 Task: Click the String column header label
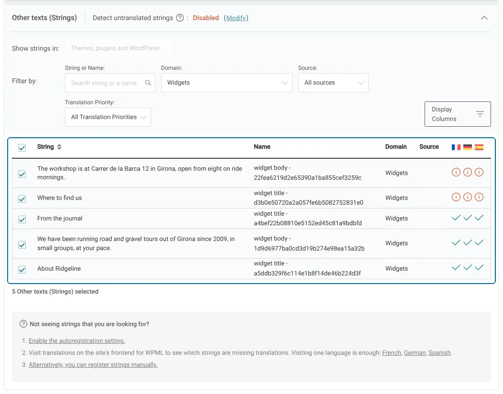[45, 147]
